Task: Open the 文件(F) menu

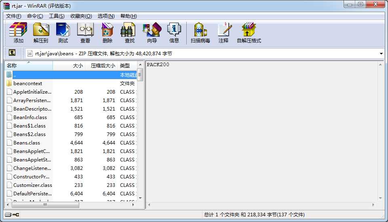Action: (14, 16)
